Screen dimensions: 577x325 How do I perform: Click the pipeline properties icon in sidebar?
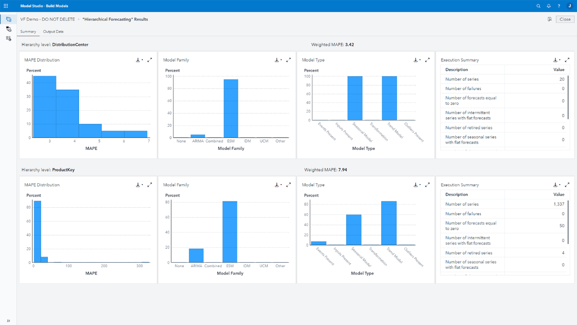pyautogui.click(x=8, y=38)
